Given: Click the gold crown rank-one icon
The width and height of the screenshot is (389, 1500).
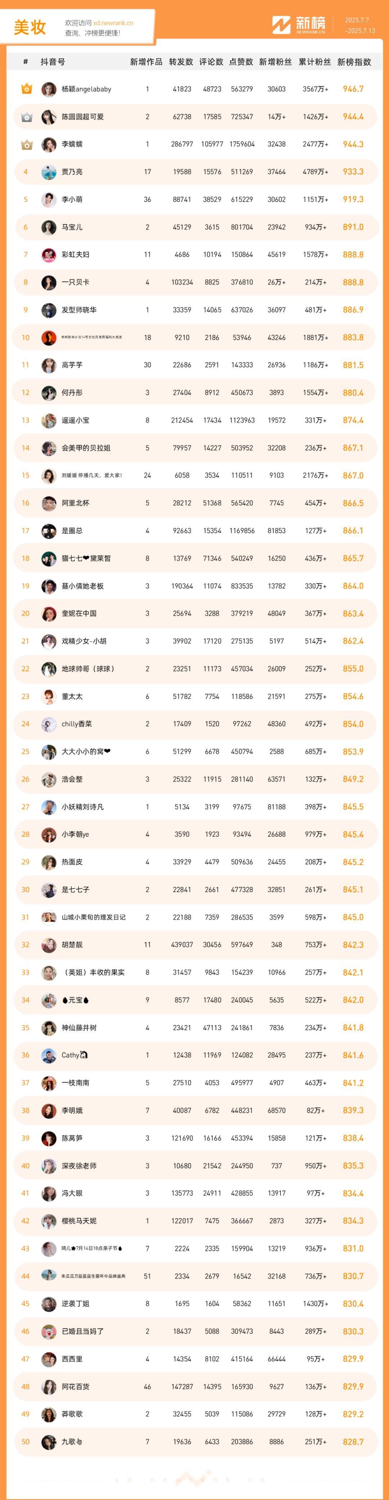Looking at the screenshot, I should pyautogui.click(x=26, y=89).
